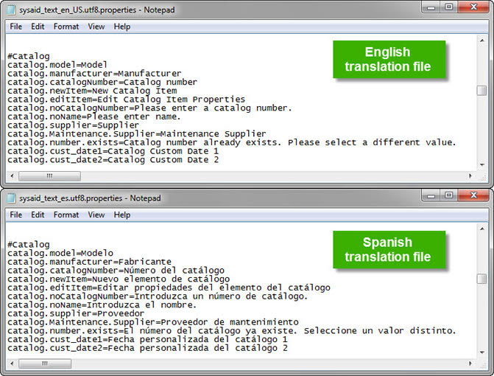Click line 'catalog.cust_date1=Fecha personalizada del catálogo 1'
Screen dimensions: 494x376
point(147,339)
